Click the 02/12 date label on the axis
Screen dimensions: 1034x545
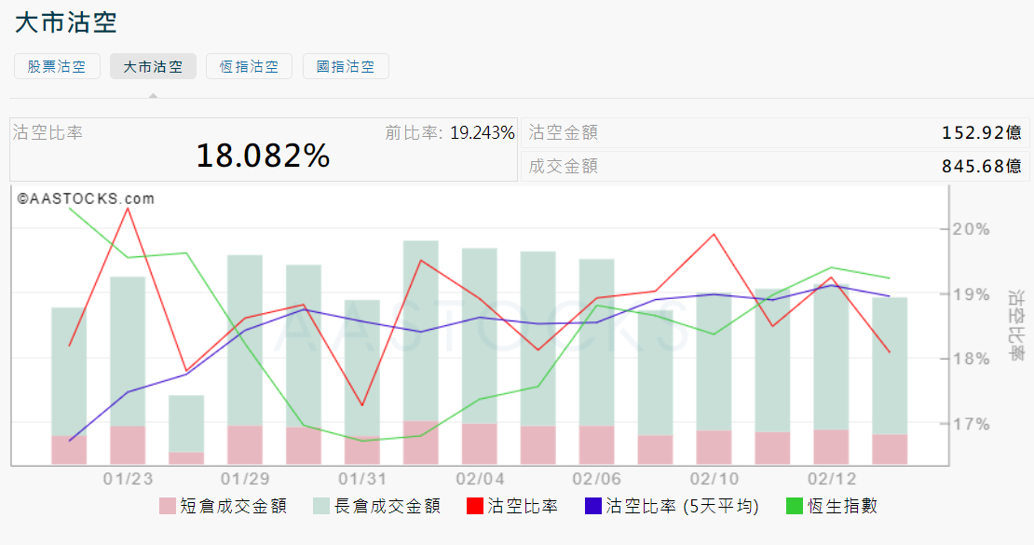831,478
